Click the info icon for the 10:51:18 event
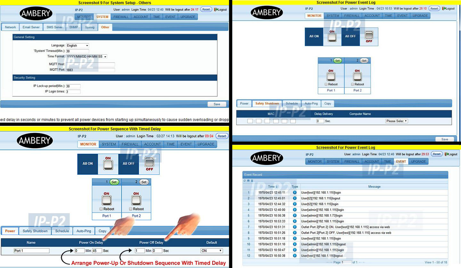Viewport: 461px width, 268px height. (295, 239)
